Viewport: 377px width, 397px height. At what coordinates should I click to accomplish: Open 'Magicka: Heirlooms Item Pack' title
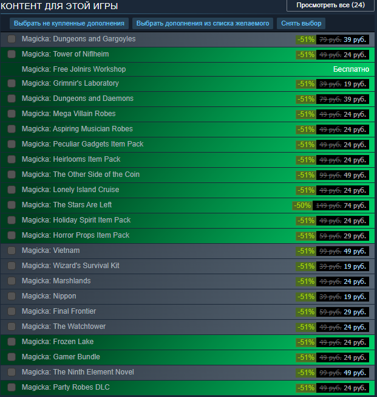point(71,159)
